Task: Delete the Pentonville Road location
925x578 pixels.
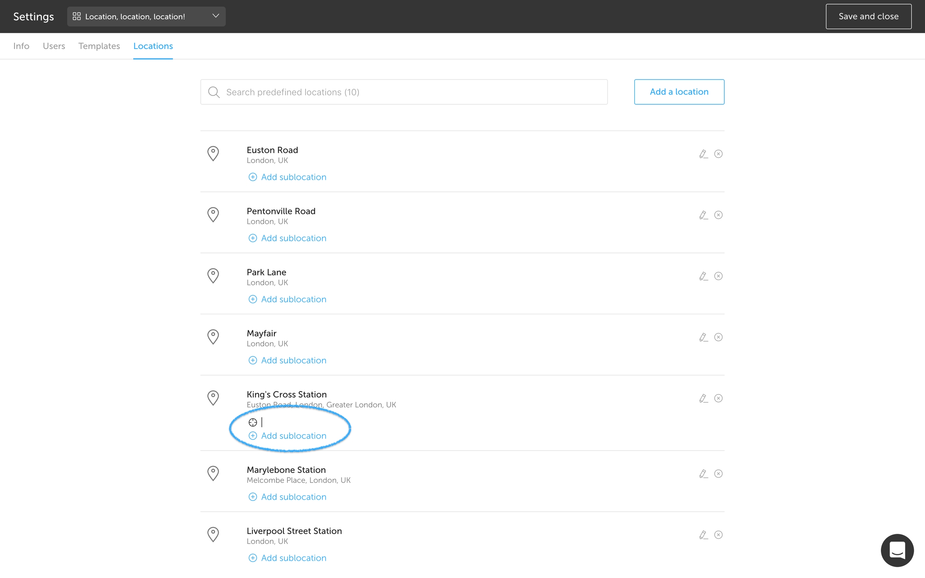Action: coord(718,215)
